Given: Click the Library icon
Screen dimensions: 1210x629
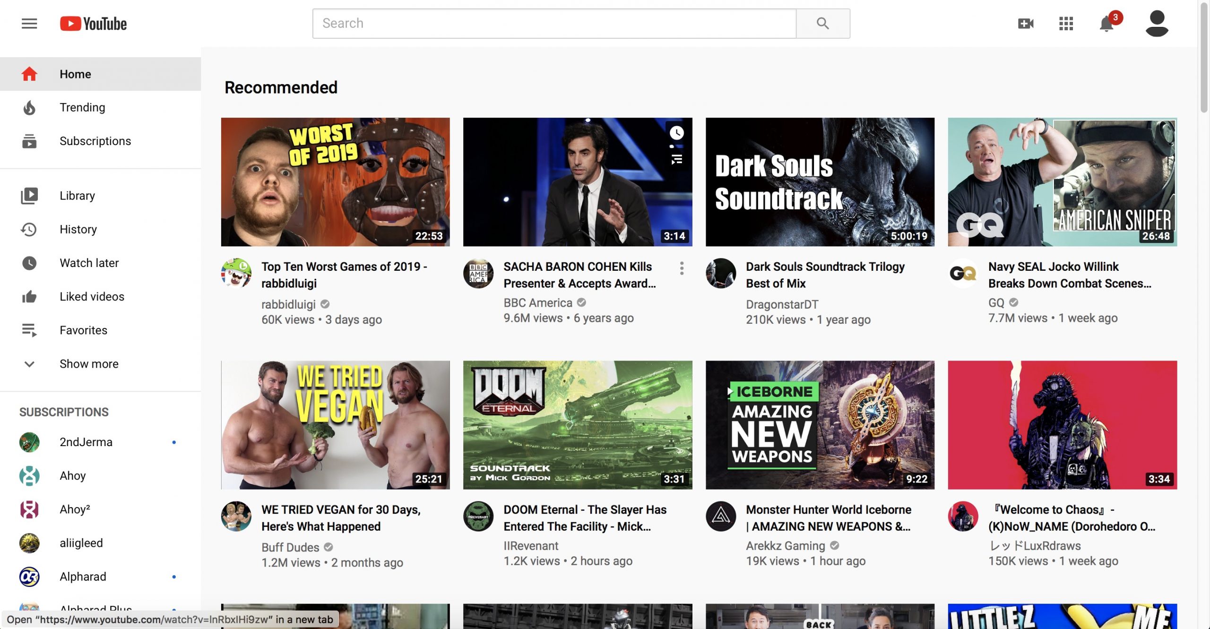Looking at the screenshot, I should [29, 196].
